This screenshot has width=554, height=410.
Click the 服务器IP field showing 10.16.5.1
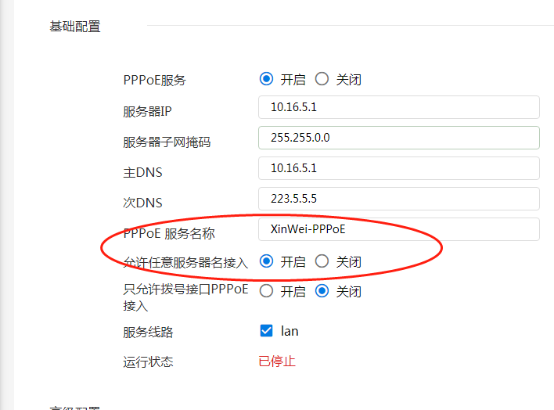[398, 107]
